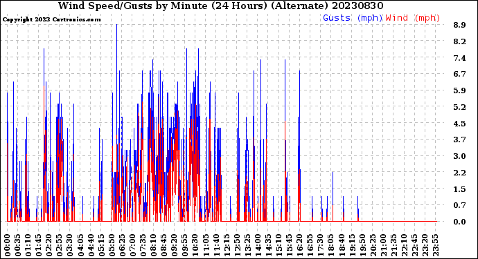The width and height of the screenshot is (478, 259).
Task: Click the 08:10 time axis label
Action: pos(153,245)
